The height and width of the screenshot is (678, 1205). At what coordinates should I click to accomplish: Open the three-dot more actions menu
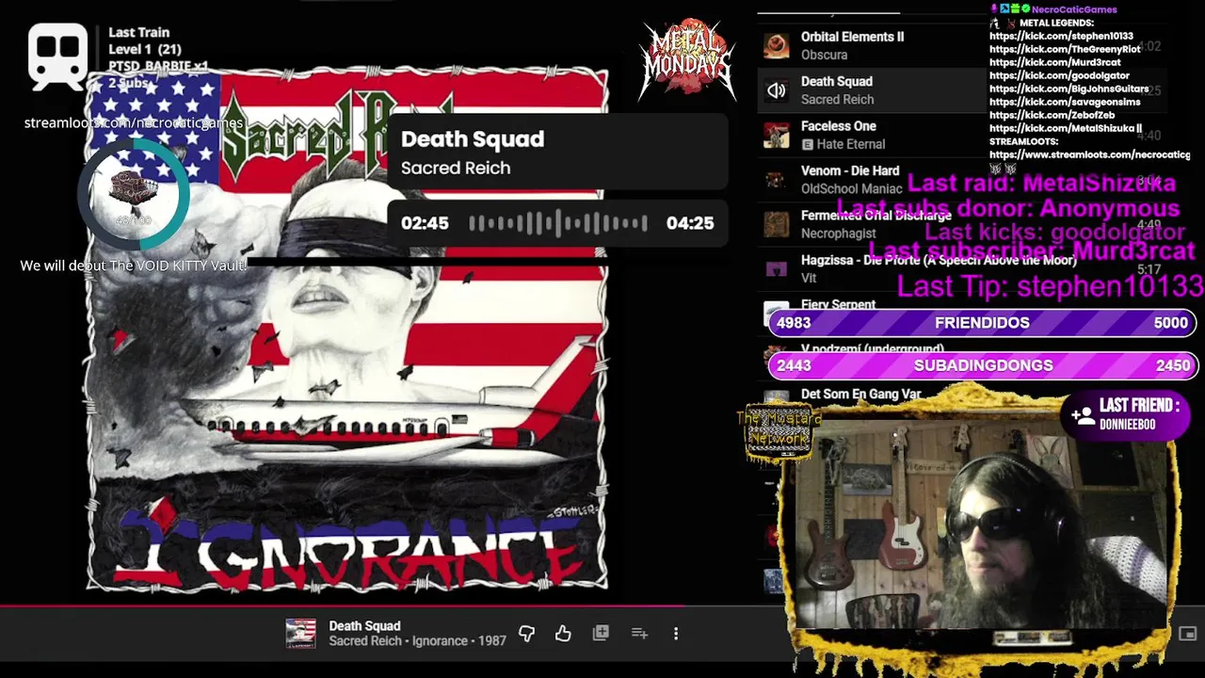[x=676, y=634]
